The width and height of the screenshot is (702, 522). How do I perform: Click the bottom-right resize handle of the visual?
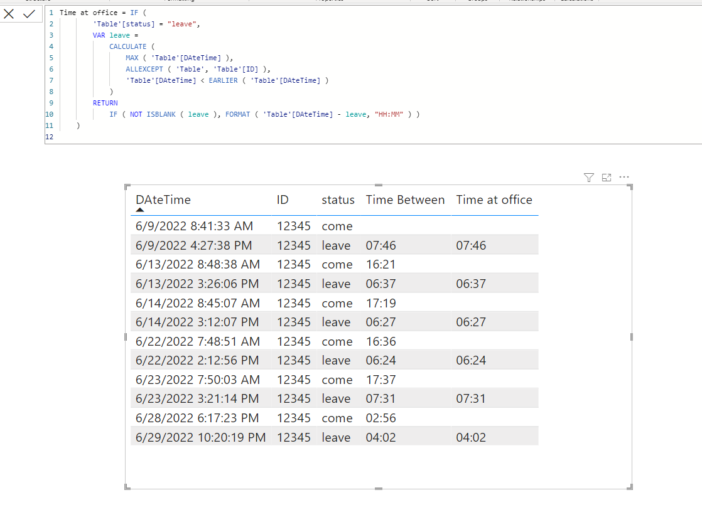tap(630, 487)
